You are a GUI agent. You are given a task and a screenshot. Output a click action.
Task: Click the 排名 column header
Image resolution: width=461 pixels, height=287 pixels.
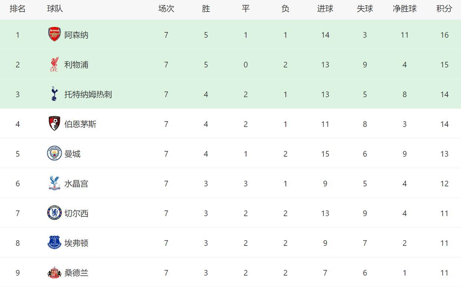pyautogui.click(x=17, y=9)
